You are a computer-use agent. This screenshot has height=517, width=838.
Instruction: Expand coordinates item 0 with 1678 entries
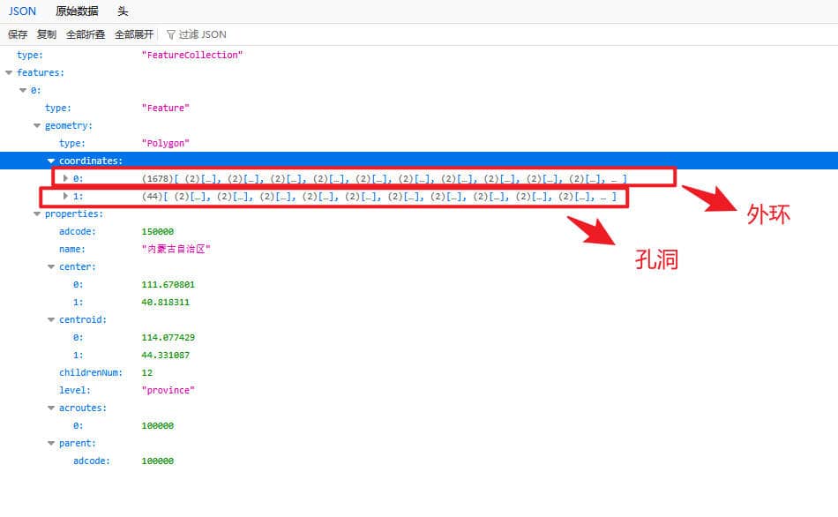(x=65, y=178)
